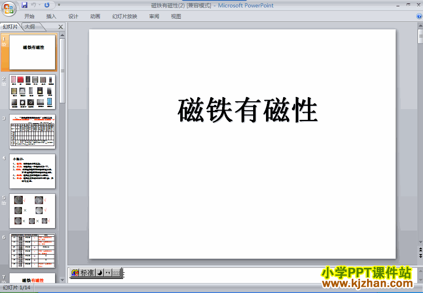Minimize the PowerPoint window

pyautogui.click(x=398, y=5)
